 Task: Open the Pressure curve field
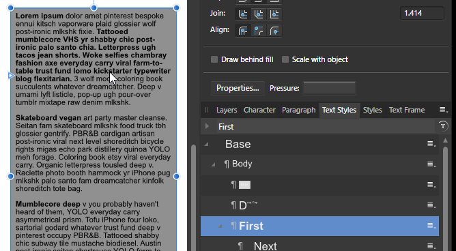329,88
